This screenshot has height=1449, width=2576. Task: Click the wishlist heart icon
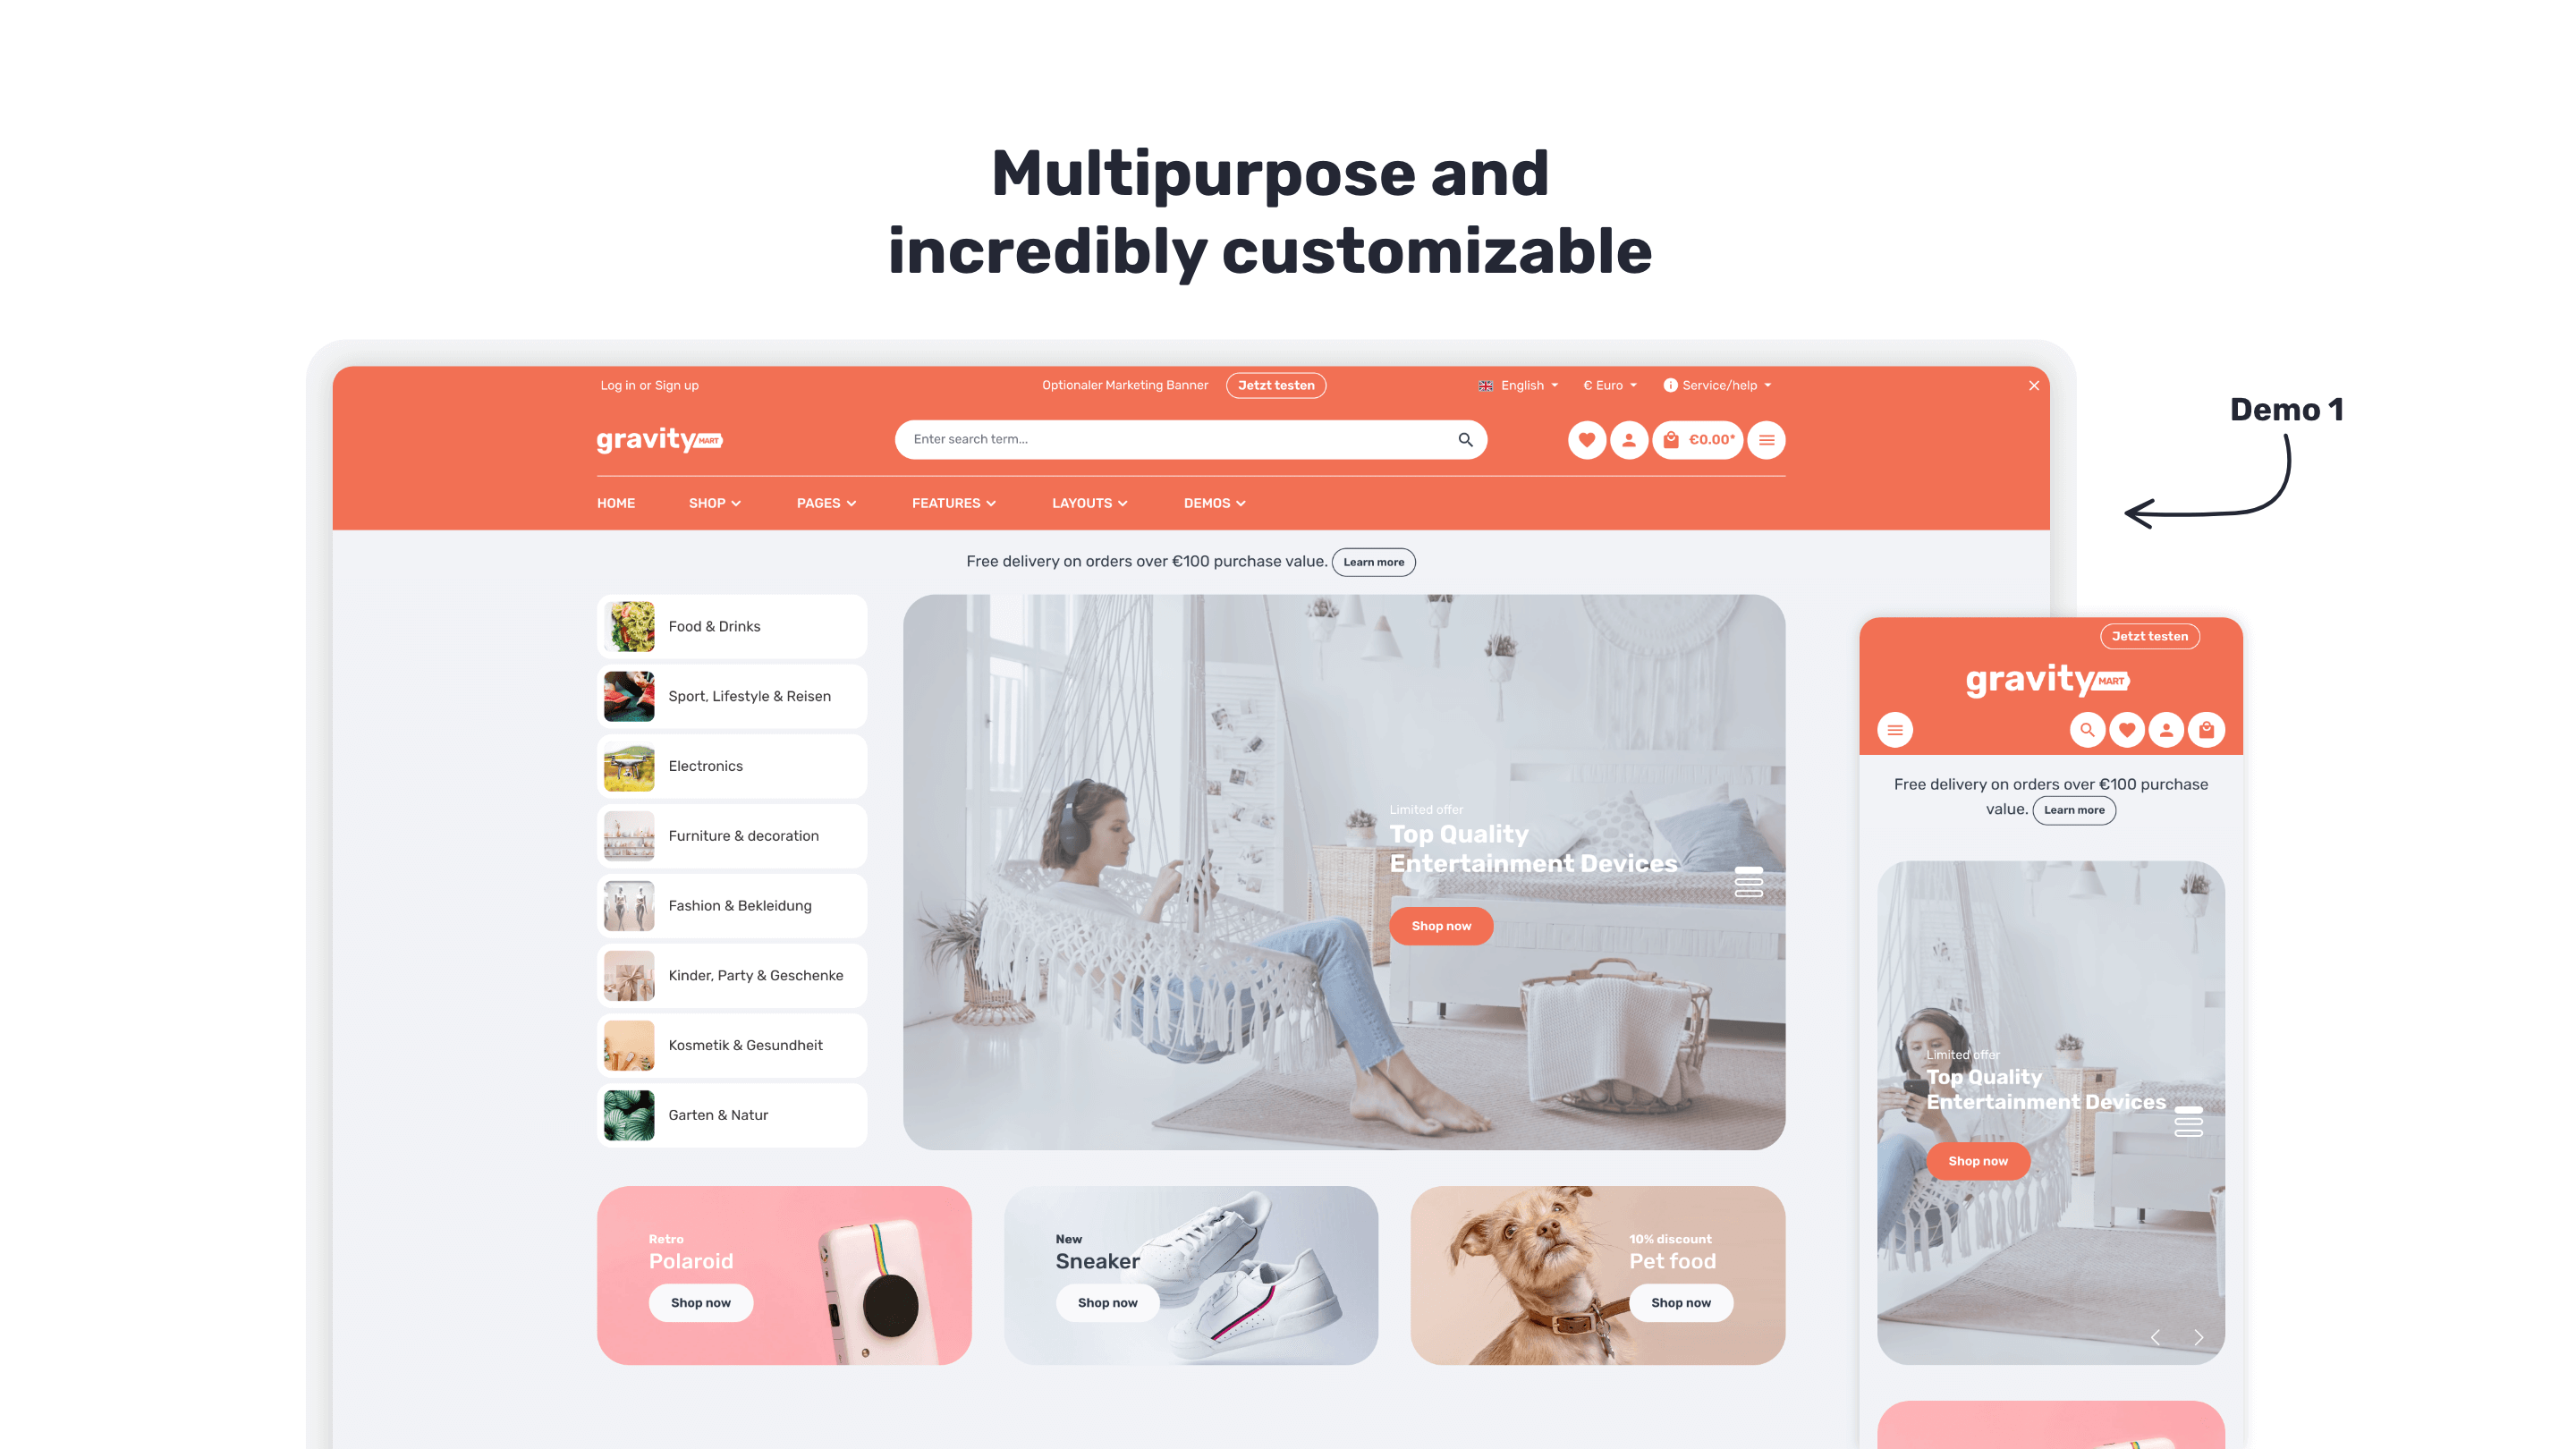1585,439
